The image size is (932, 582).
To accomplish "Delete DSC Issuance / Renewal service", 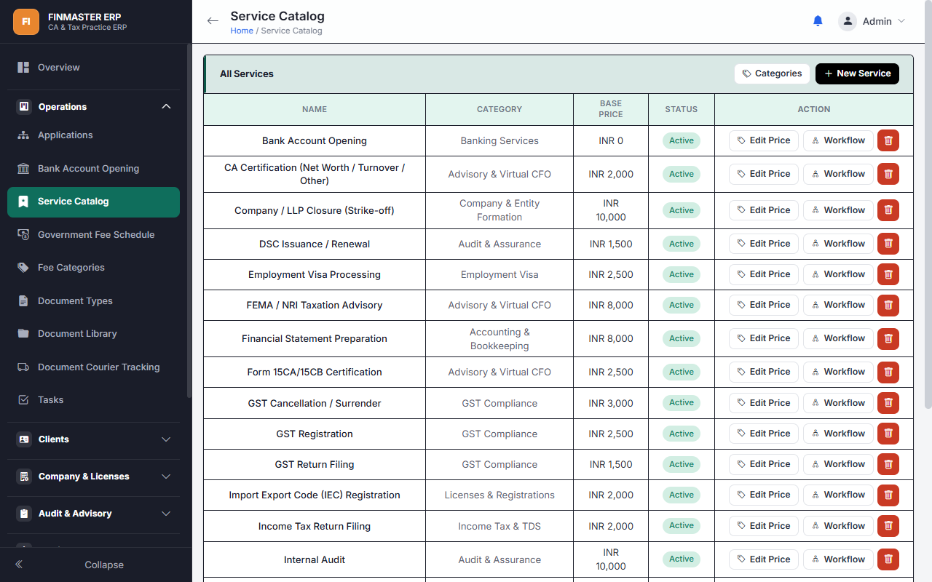I will [888, 244].
